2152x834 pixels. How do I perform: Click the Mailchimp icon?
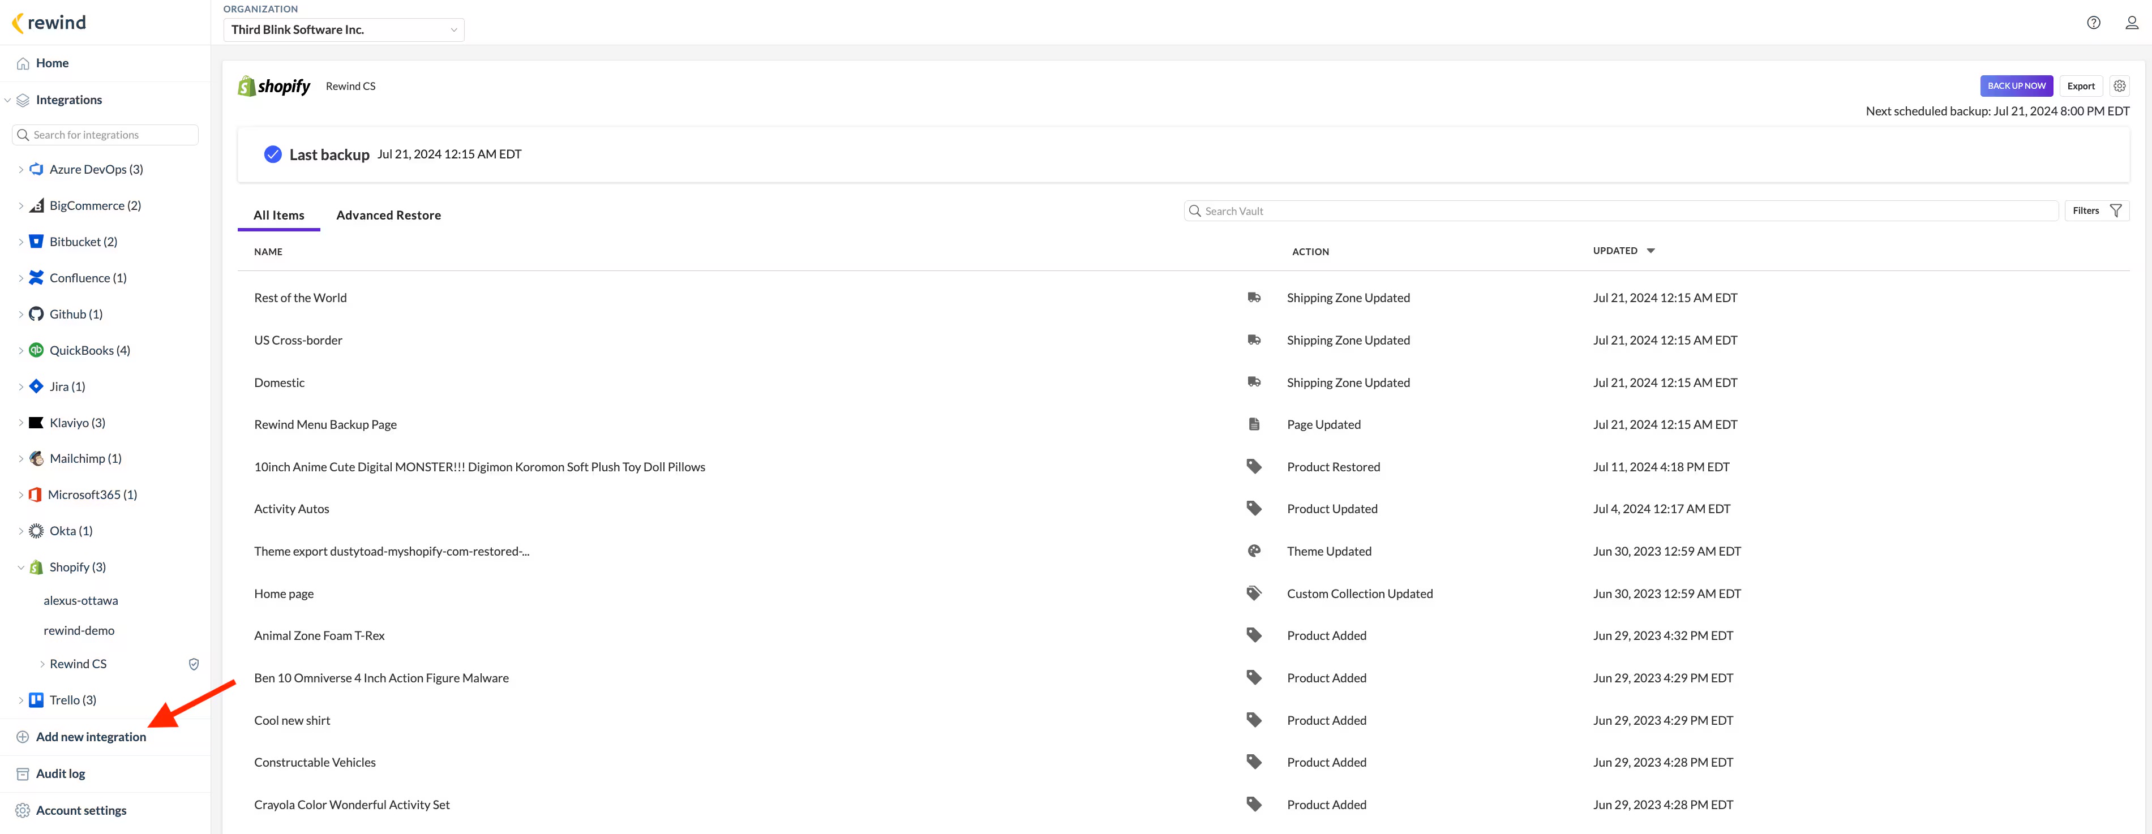tap(36, 458)
